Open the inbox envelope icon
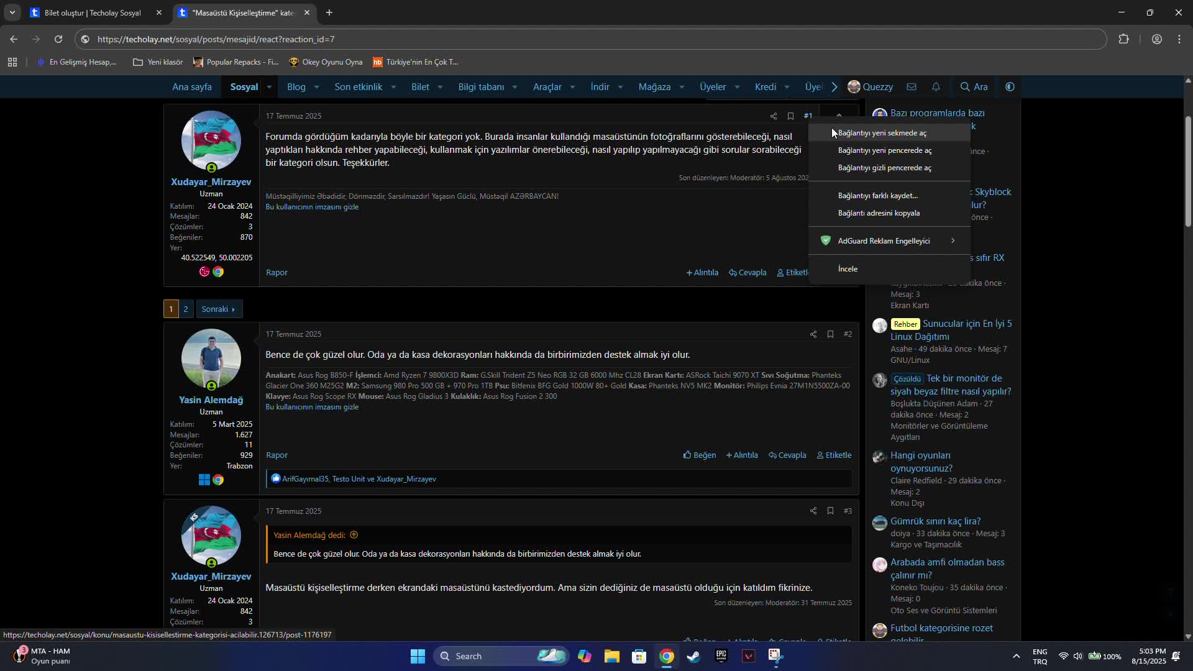Viewport: 1193px width, 671px height. click(x=912, y=87)
